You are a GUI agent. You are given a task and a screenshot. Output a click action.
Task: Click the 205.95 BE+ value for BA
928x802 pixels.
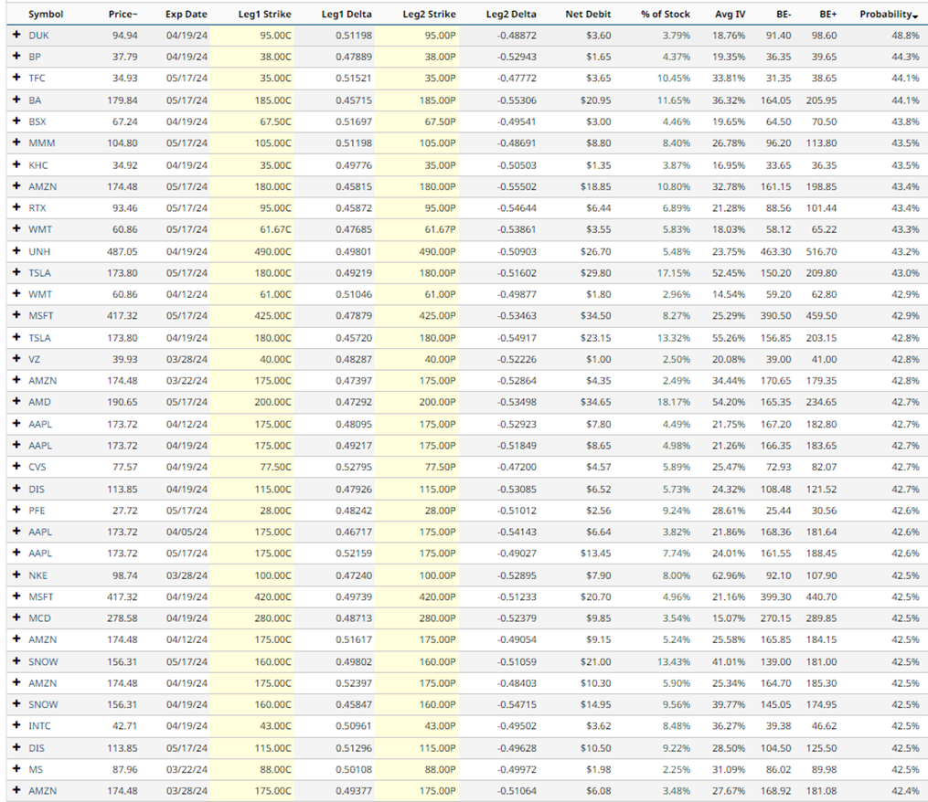pyautogui.click(x=821, y=100)
